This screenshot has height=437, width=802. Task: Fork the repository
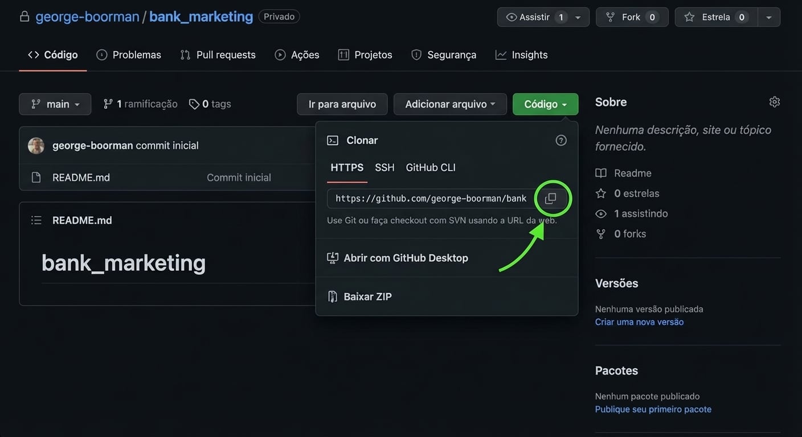tap(632, 17)
